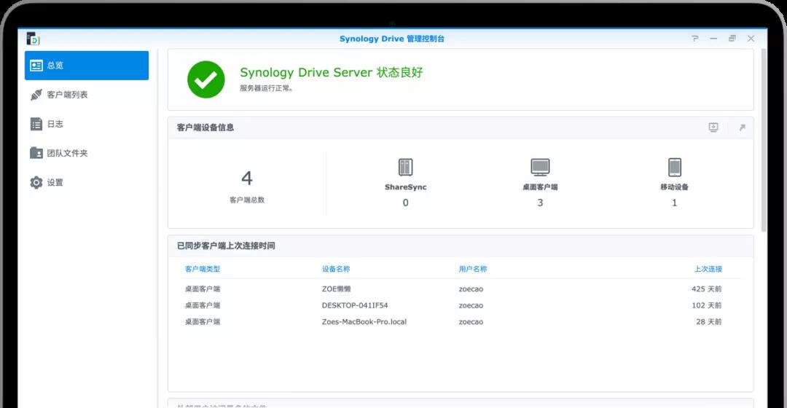The image size is (787, 408).
Task: Click the 用户名称 column header
Action: (x=473, y=269)
